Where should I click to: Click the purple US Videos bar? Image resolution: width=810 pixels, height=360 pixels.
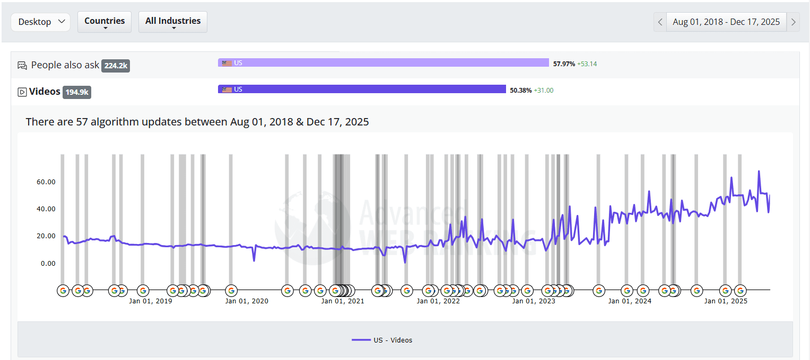tap(362, 89)
